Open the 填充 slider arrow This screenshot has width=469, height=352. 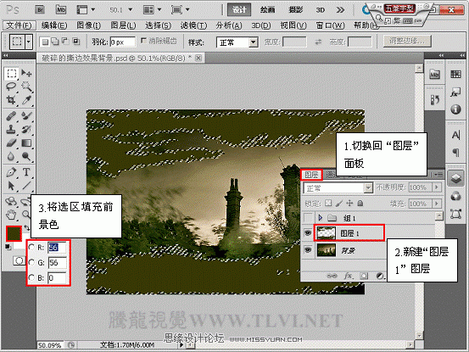437,204
